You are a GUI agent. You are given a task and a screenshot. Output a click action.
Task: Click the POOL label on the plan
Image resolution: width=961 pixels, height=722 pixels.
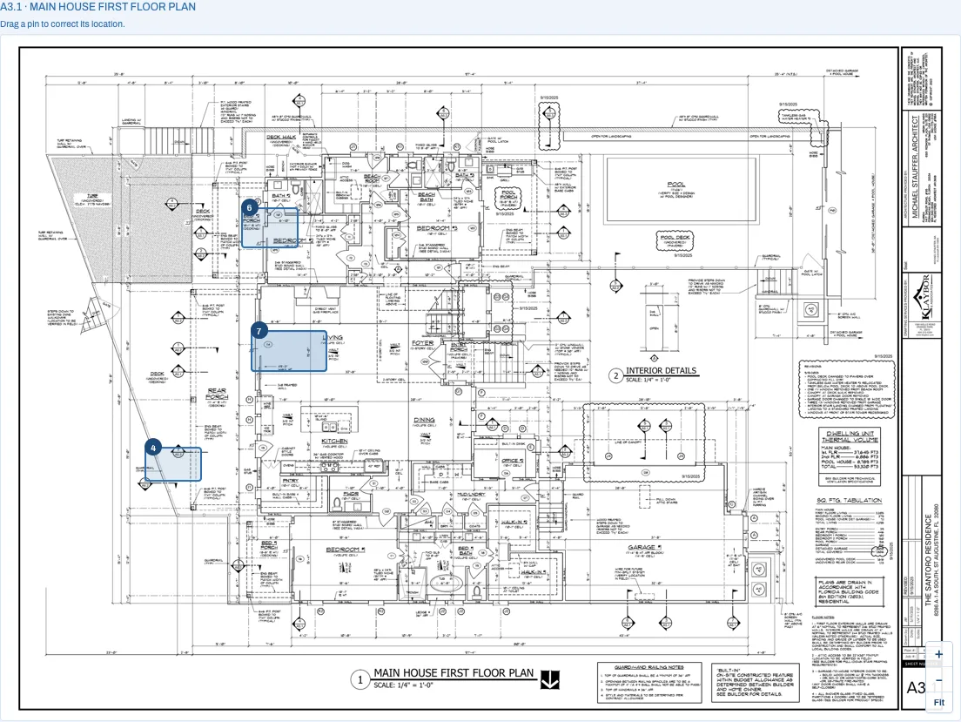[x=676, y=185]
